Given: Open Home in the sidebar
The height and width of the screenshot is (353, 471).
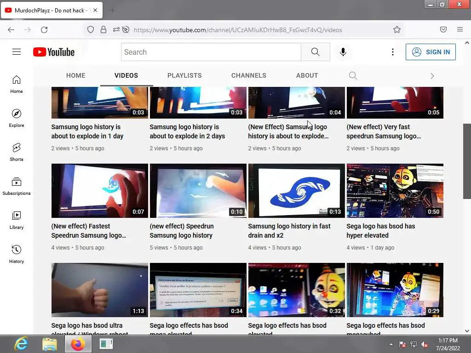Looking at the screenshot, I should (x=17, y=85).
